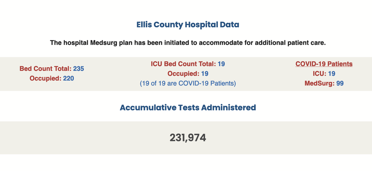Click the COVID-19 ICU count 19

pos(331,74)
